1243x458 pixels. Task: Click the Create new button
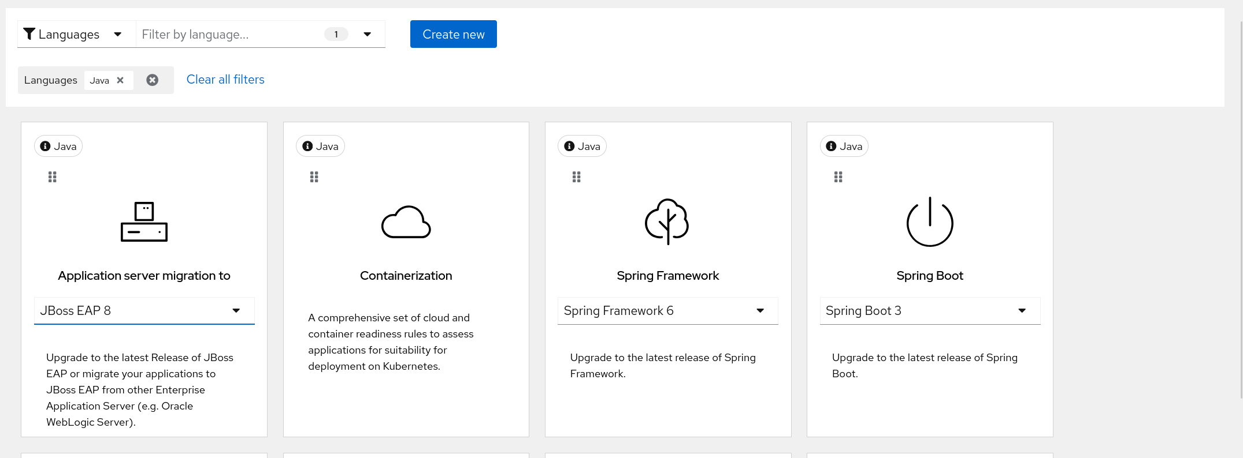453,35
